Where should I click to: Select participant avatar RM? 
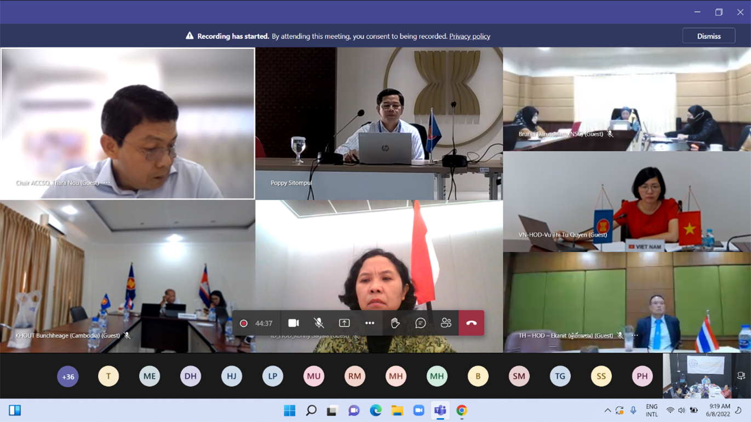(355, 376)
